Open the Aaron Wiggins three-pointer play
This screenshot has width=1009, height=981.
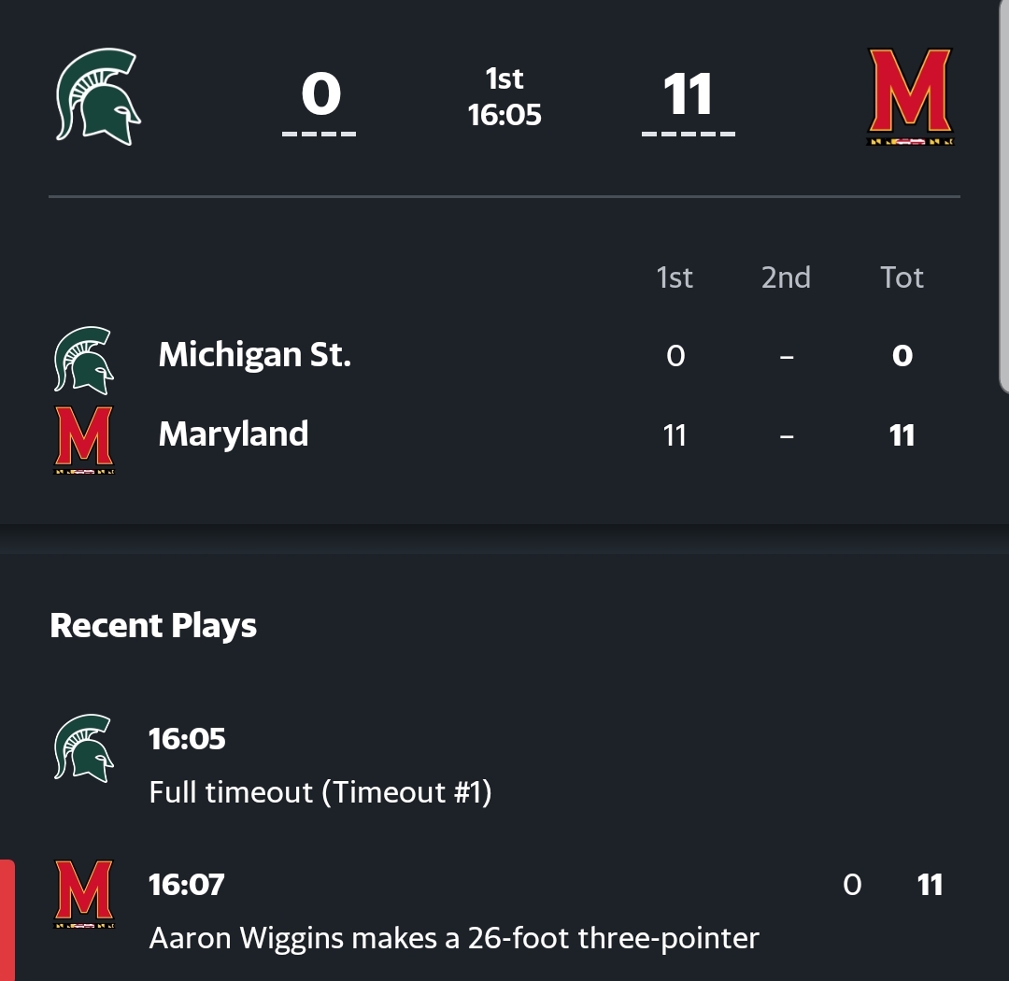point(454,937)
